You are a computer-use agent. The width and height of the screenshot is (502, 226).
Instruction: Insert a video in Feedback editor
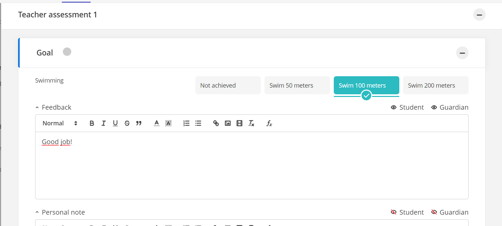pos(239,123)
